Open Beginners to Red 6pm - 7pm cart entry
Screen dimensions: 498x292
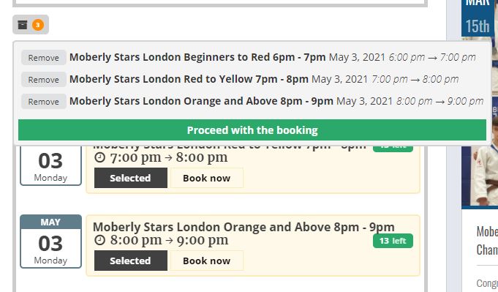pyautogui.click(x=197, y=57)
